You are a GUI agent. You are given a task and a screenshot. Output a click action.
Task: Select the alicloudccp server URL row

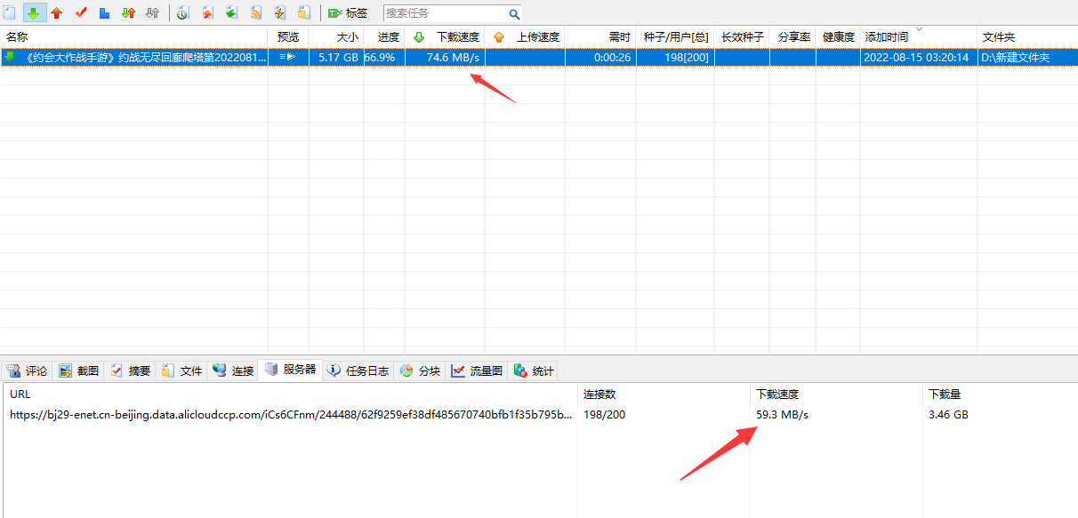click(290, 414)
